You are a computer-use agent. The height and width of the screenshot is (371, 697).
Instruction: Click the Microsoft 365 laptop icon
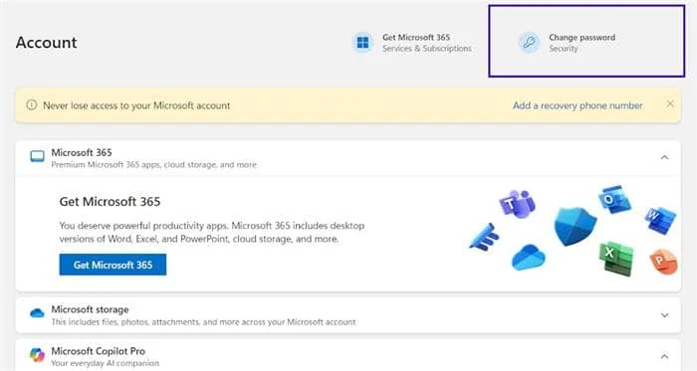point(38,156)
